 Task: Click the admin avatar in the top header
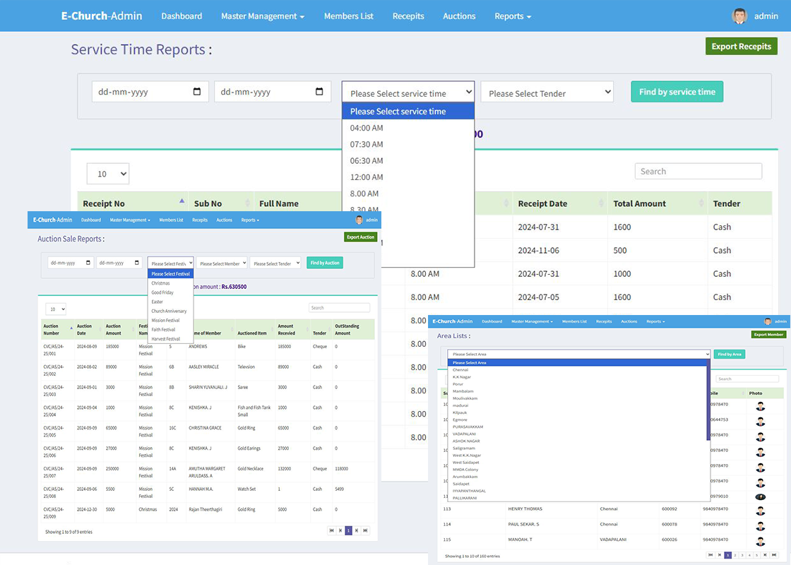(739, 16)
